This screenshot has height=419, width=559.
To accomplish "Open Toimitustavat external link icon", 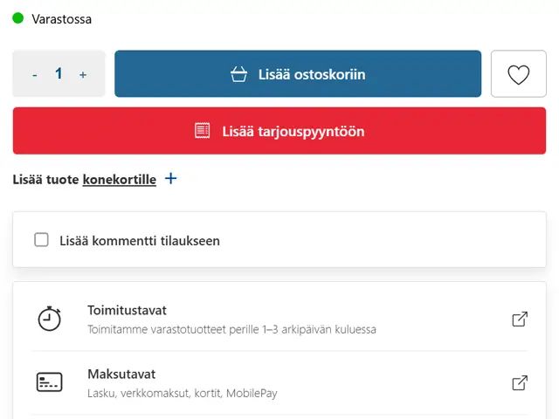I will tap(520, 319).
